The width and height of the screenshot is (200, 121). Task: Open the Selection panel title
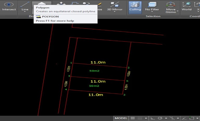pyautogui.click(x=153, y=16)
